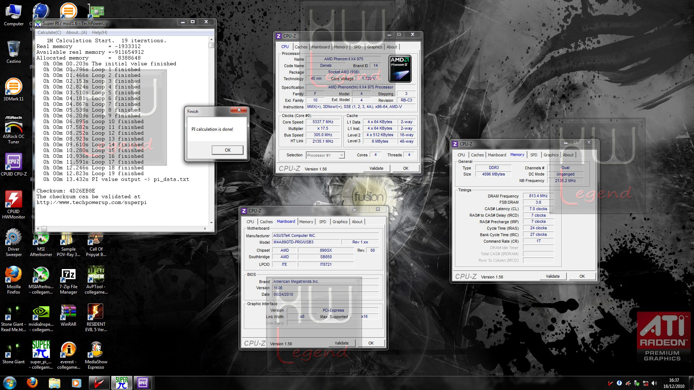Open the everest desktop shortcut
The image size is (694, 390).
(68, 355)
